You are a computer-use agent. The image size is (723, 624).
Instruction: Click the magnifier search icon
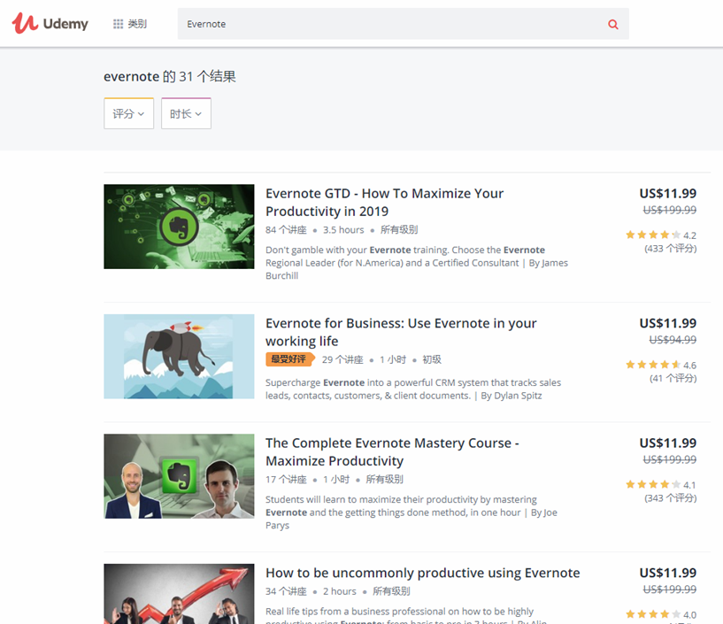tap(613, 25)
